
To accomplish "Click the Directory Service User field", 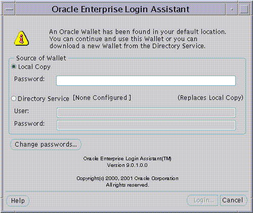I will point(146,113).
